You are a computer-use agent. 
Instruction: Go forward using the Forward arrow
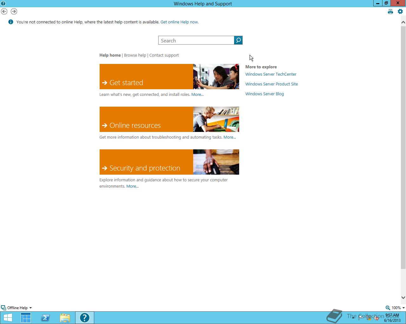point(14,11)
